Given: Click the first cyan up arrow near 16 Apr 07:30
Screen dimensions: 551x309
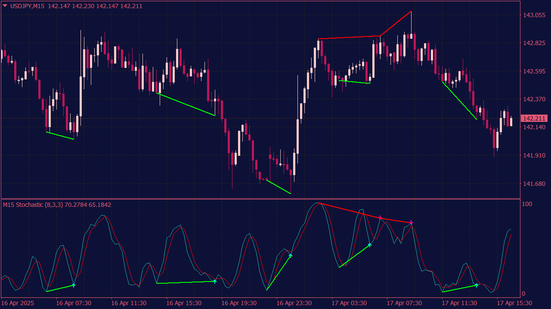Looking at the screenshot, I should [x=74, y=285].
